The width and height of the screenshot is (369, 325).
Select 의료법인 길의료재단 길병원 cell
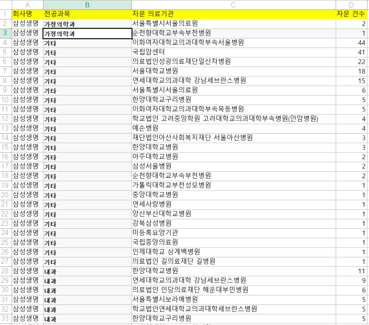click(x=233, y=261)
